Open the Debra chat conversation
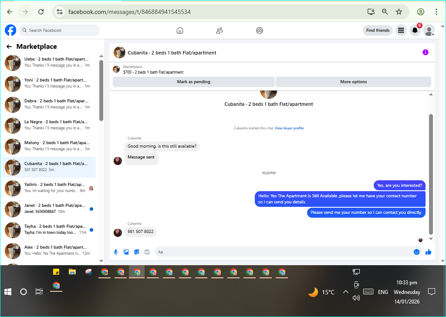 click(x=49, y=105)
